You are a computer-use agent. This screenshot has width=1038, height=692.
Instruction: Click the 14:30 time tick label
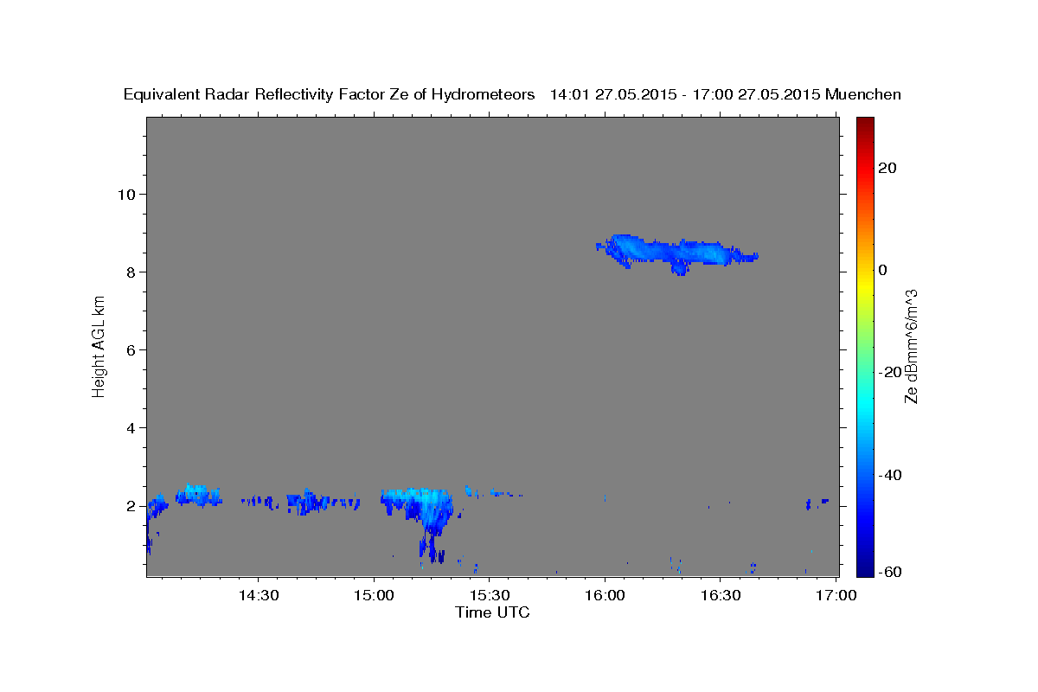coord(258,595)
